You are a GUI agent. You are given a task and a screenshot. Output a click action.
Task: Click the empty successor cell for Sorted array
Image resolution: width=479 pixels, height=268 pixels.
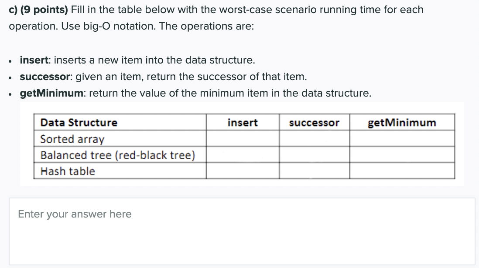pos(314,139)
